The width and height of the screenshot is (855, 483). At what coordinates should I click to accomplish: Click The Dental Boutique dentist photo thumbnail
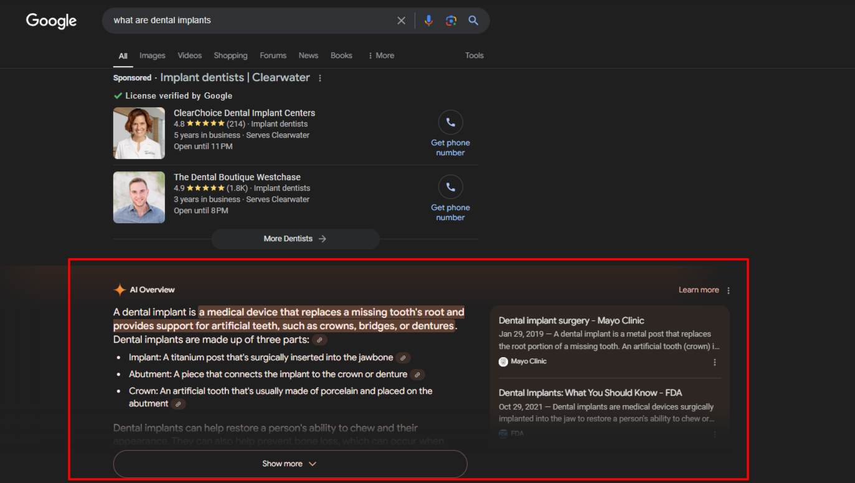139,197
